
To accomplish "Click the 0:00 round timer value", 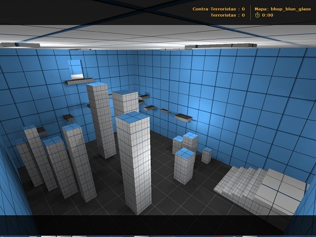I will pyautogui.click(x=268, y=15).
